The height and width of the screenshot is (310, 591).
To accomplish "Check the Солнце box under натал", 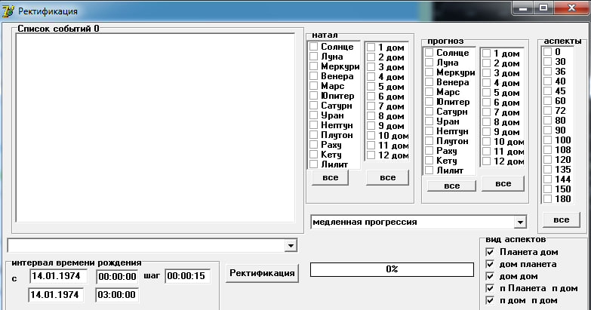I will tap(313, 47).
